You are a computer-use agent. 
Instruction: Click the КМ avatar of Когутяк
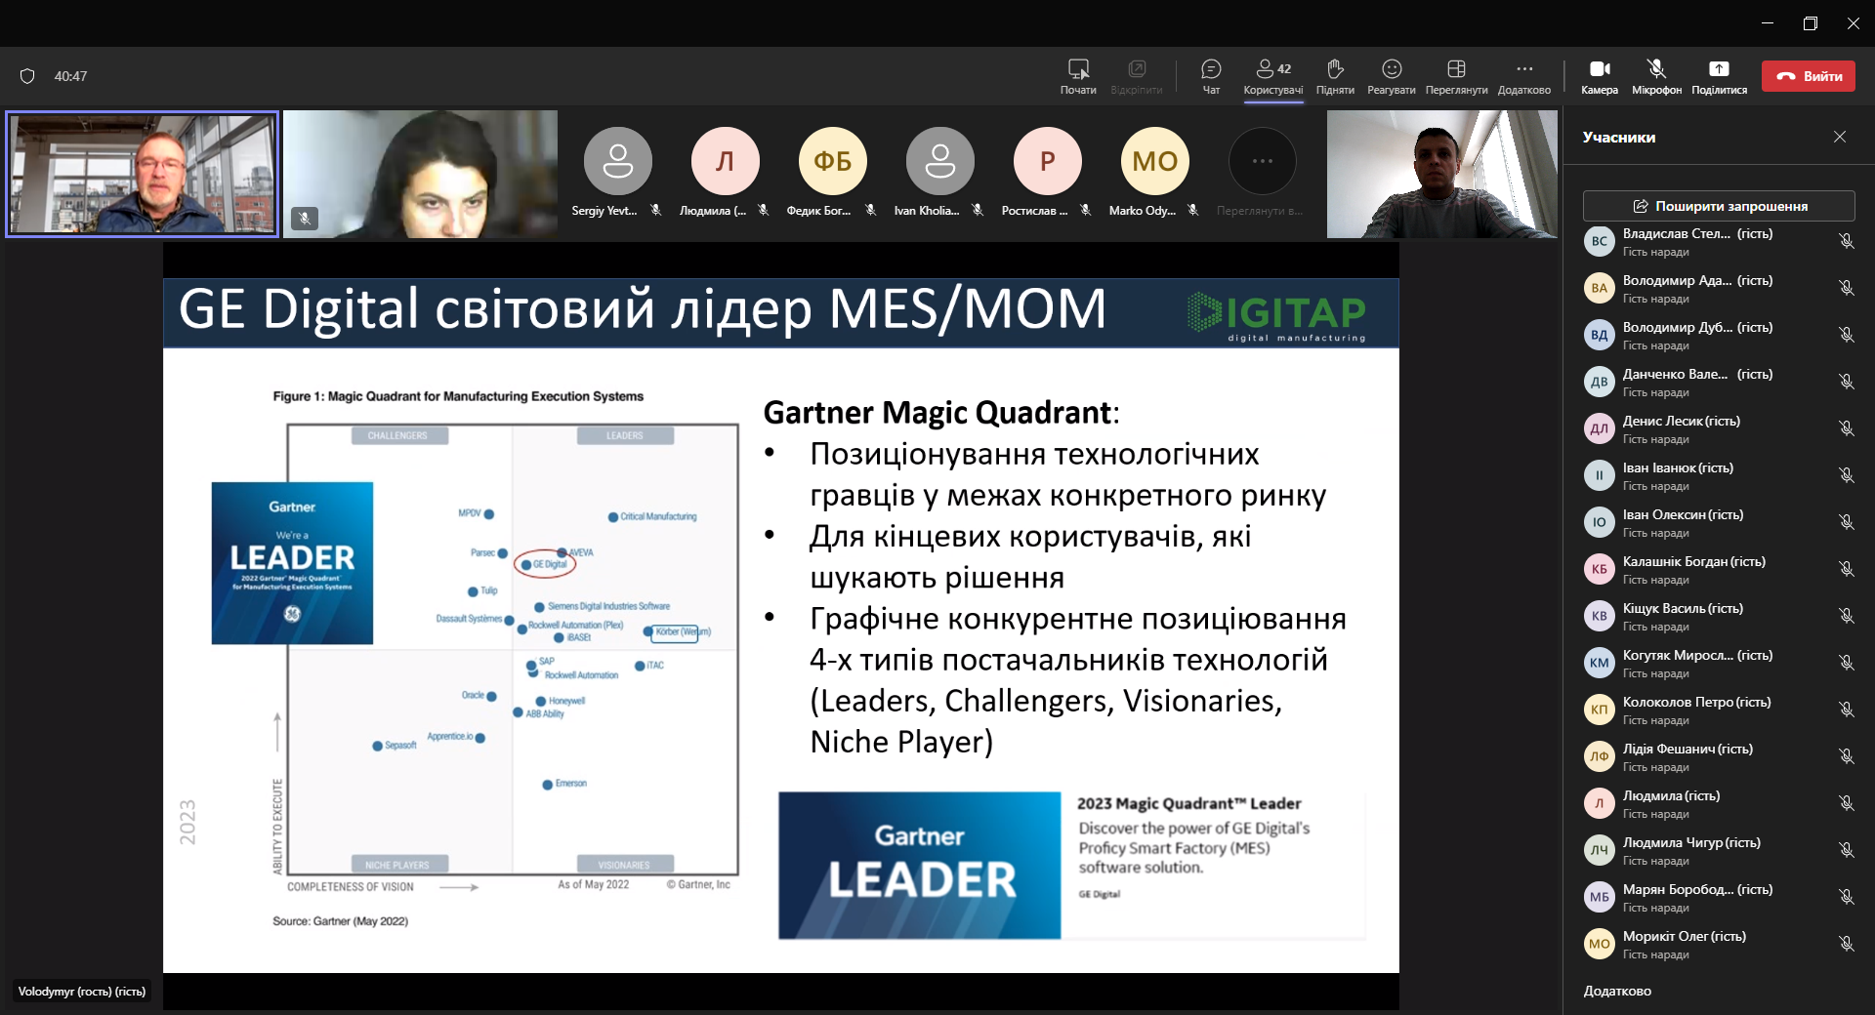(x=1599, y=663)
